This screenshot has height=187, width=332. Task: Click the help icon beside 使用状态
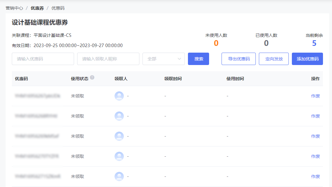[92, 77]
